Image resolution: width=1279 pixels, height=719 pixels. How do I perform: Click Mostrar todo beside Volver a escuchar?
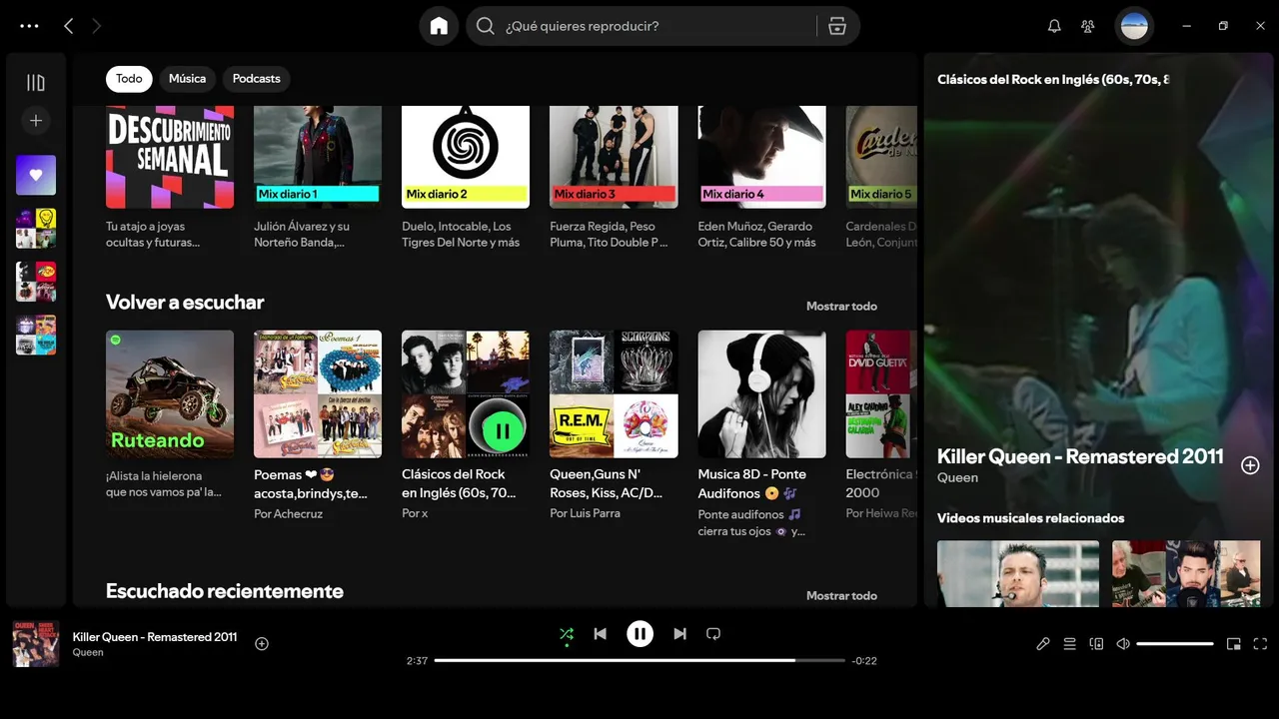[x=841, y=307]
